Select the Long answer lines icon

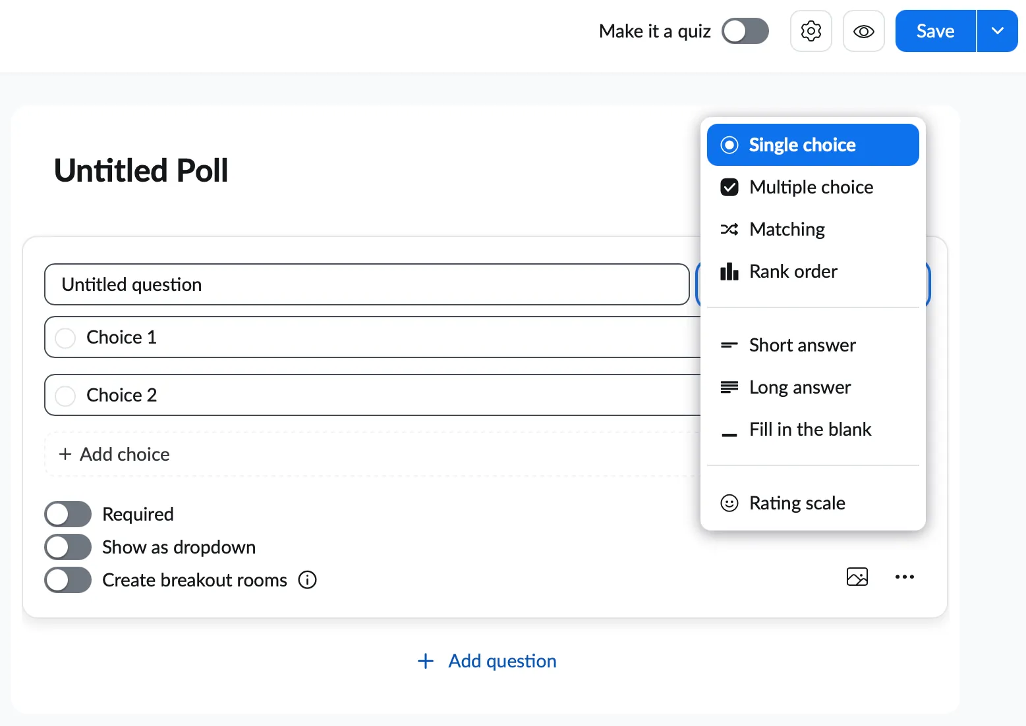coord(729,387)
